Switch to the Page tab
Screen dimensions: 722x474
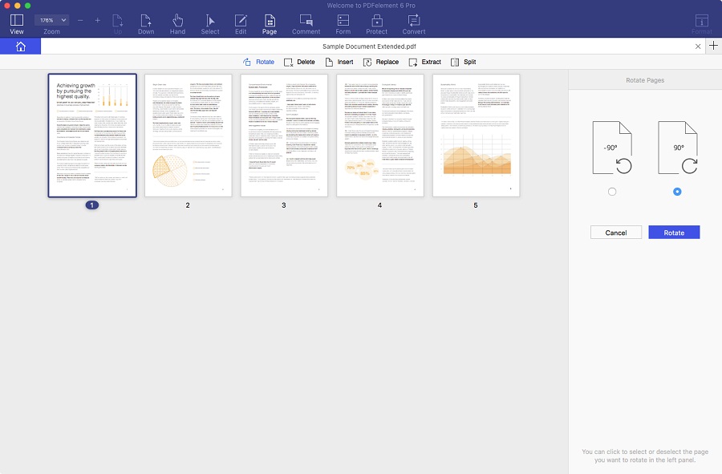[270, 23]
